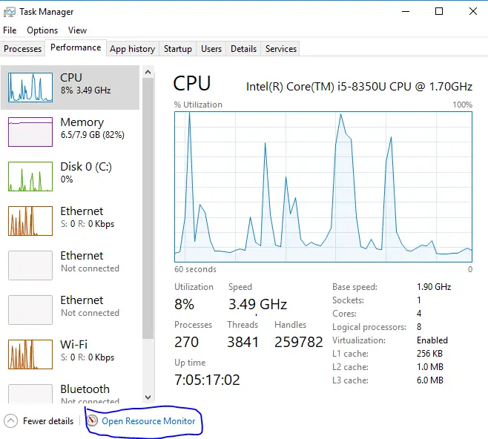The image size is (488, 439).
Task: Click the Up time value 7:05:17:02
Action: click(207, 380)
